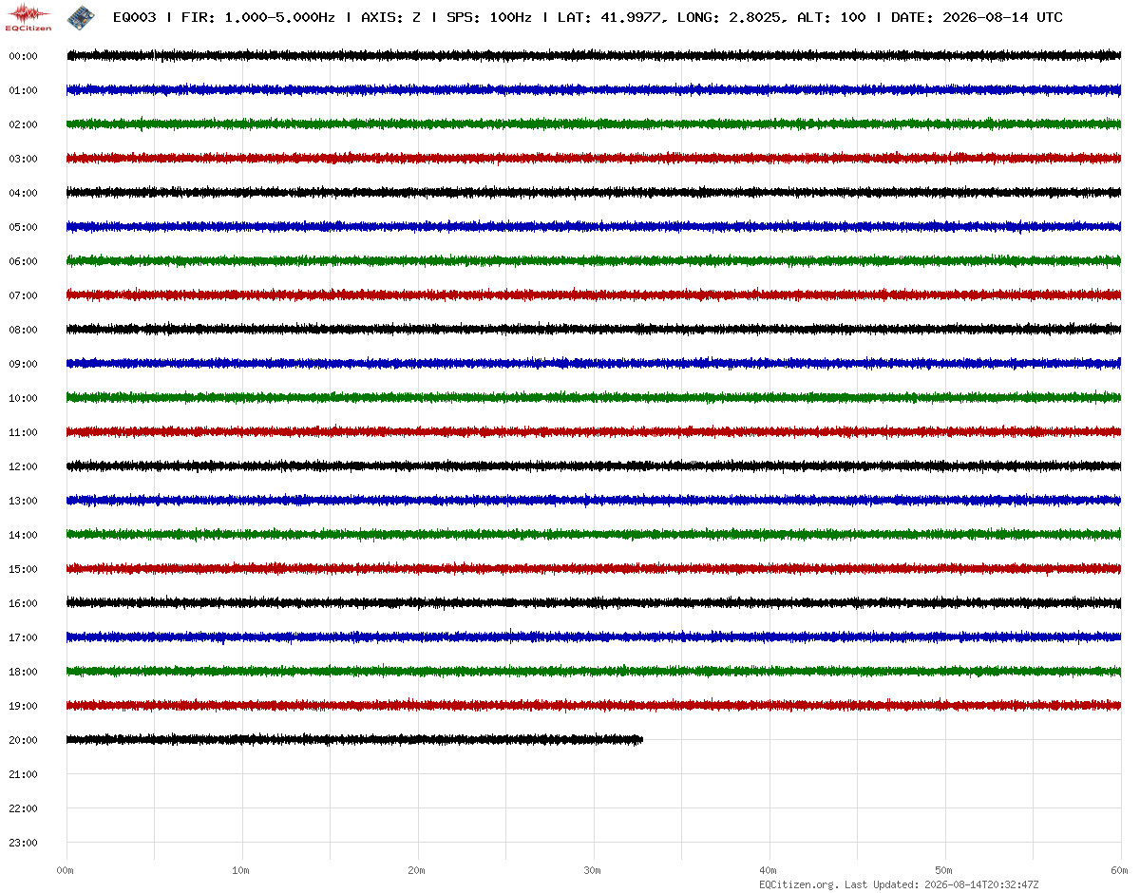Click the 10:00 hour label
Viewport: 1140px width, 893px height.
[23, 398]
